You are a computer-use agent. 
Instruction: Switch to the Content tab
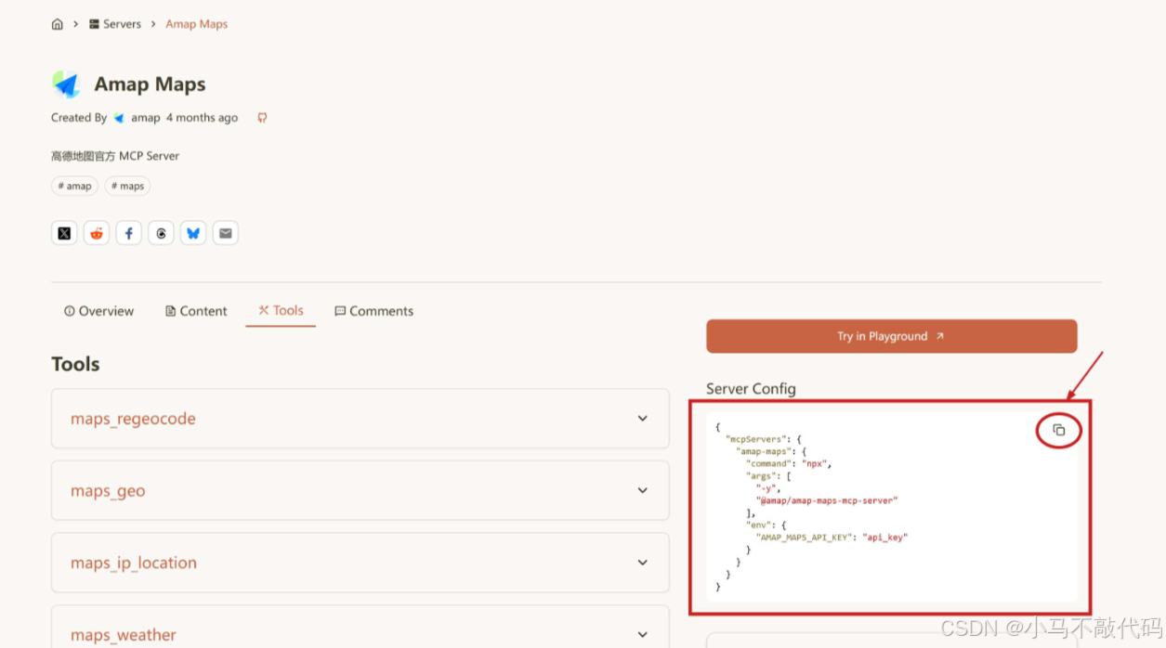196,311
